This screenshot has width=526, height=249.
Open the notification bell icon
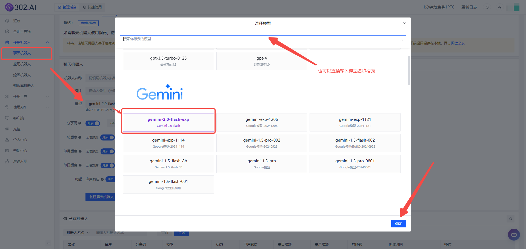[487, 7]
